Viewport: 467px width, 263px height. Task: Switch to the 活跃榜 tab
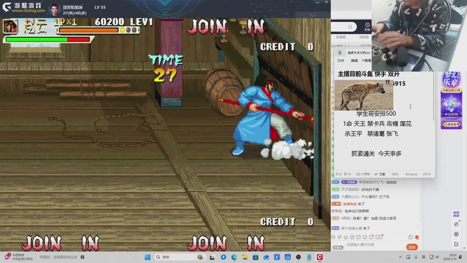(x=364, y=37)
